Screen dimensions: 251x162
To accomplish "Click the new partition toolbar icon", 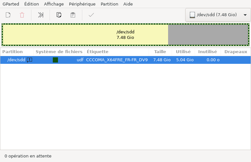I will [x=8, y=15].
